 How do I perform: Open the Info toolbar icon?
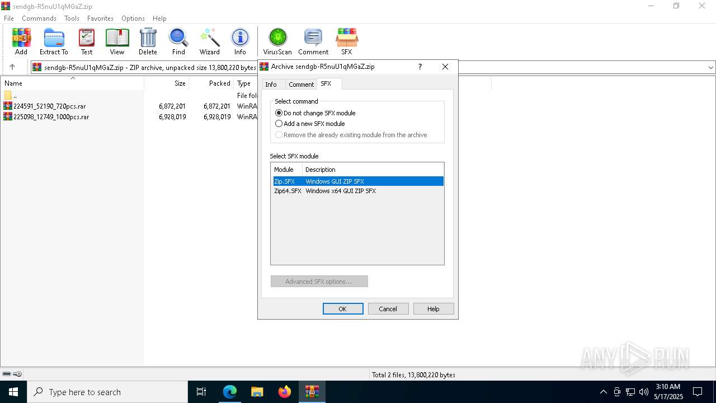pyautogui.click(x=240, y=42)
